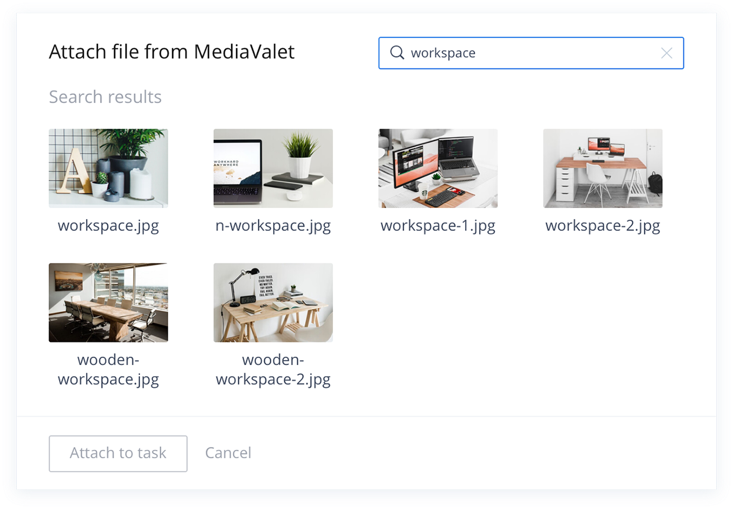
Task: Click the magnifying glass search icon
Action: click(x=397, y=53)
